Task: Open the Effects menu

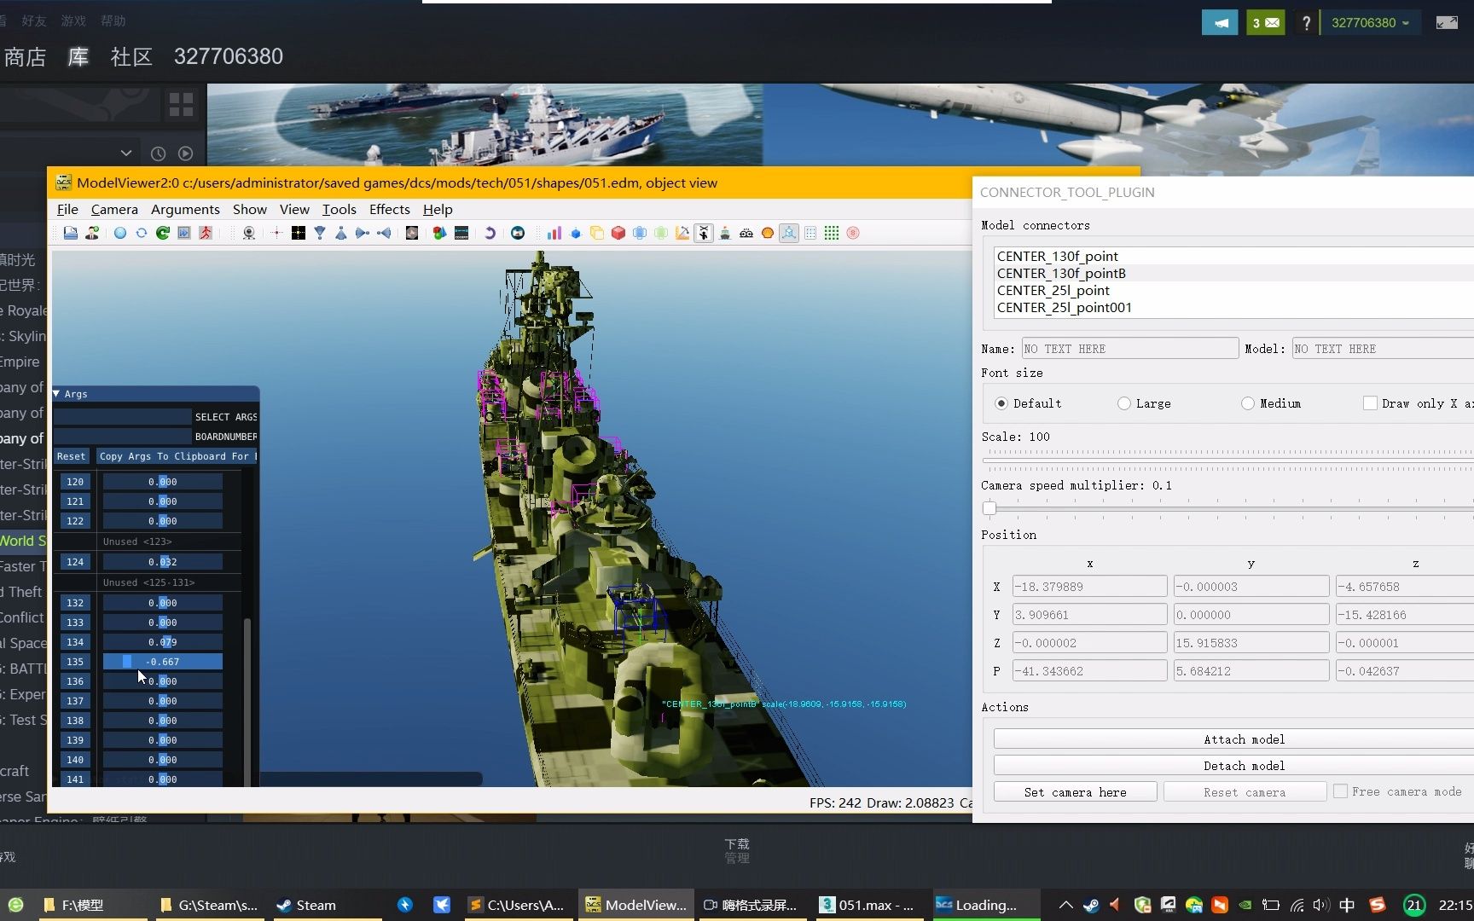Action: 389,209
